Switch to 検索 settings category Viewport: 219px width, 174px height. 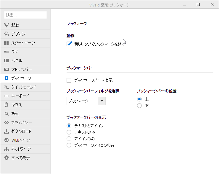point(25,114)
